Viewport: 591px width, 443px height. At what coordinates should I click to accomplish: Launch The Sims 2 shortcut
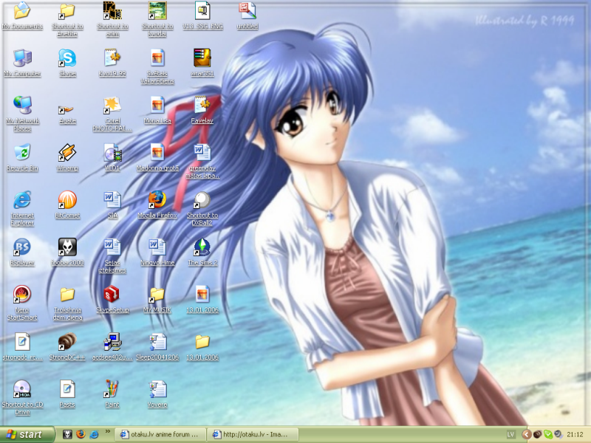pos(202,253)
